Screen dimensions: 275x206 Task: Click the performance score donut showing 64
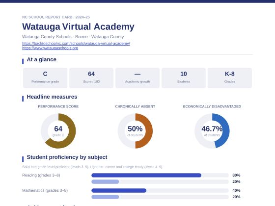coord(58,131)
